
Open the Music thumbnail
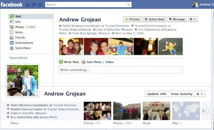tap(157, 111)
